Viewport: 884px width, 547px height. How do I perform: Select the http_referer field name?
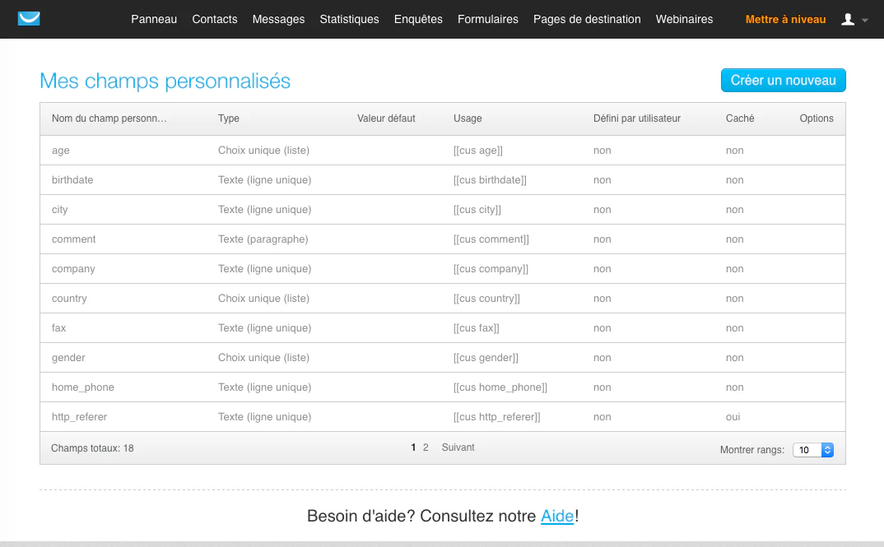click(80, 417)
